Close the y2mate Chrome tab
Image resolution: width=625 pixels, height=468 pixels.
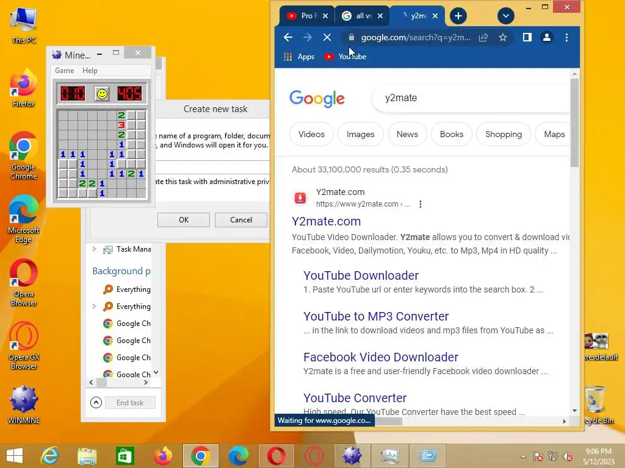click(435, 16)
